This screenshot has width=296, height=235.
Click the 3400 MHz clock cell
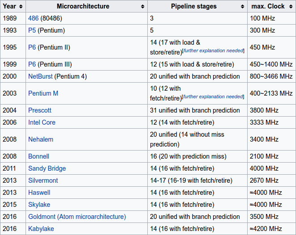tap(271, 139)
